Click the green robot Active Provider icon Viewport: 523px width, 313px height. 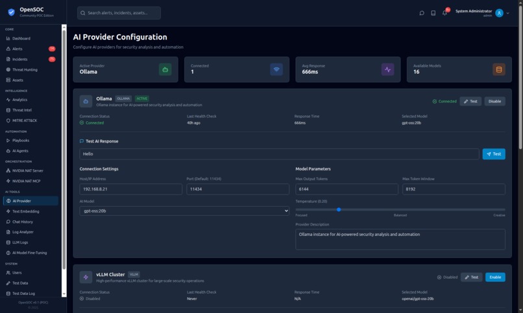pyautogui.click(x=165, y=69)
